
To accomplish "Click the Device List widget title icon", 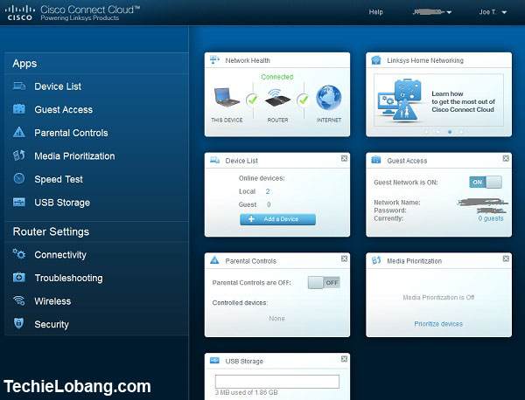I will coord(214,161).
